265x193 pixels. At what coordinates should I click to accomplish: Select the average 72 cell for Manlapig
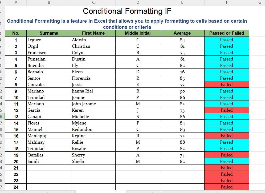tap(182, 136)
